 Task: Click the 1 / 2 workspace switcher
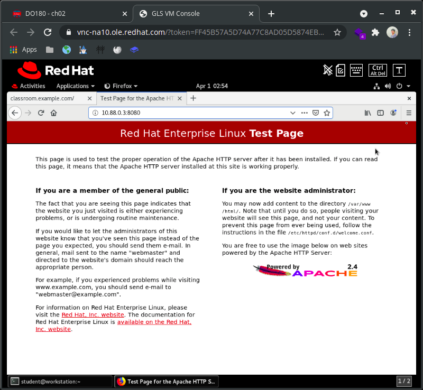(404, 381)
